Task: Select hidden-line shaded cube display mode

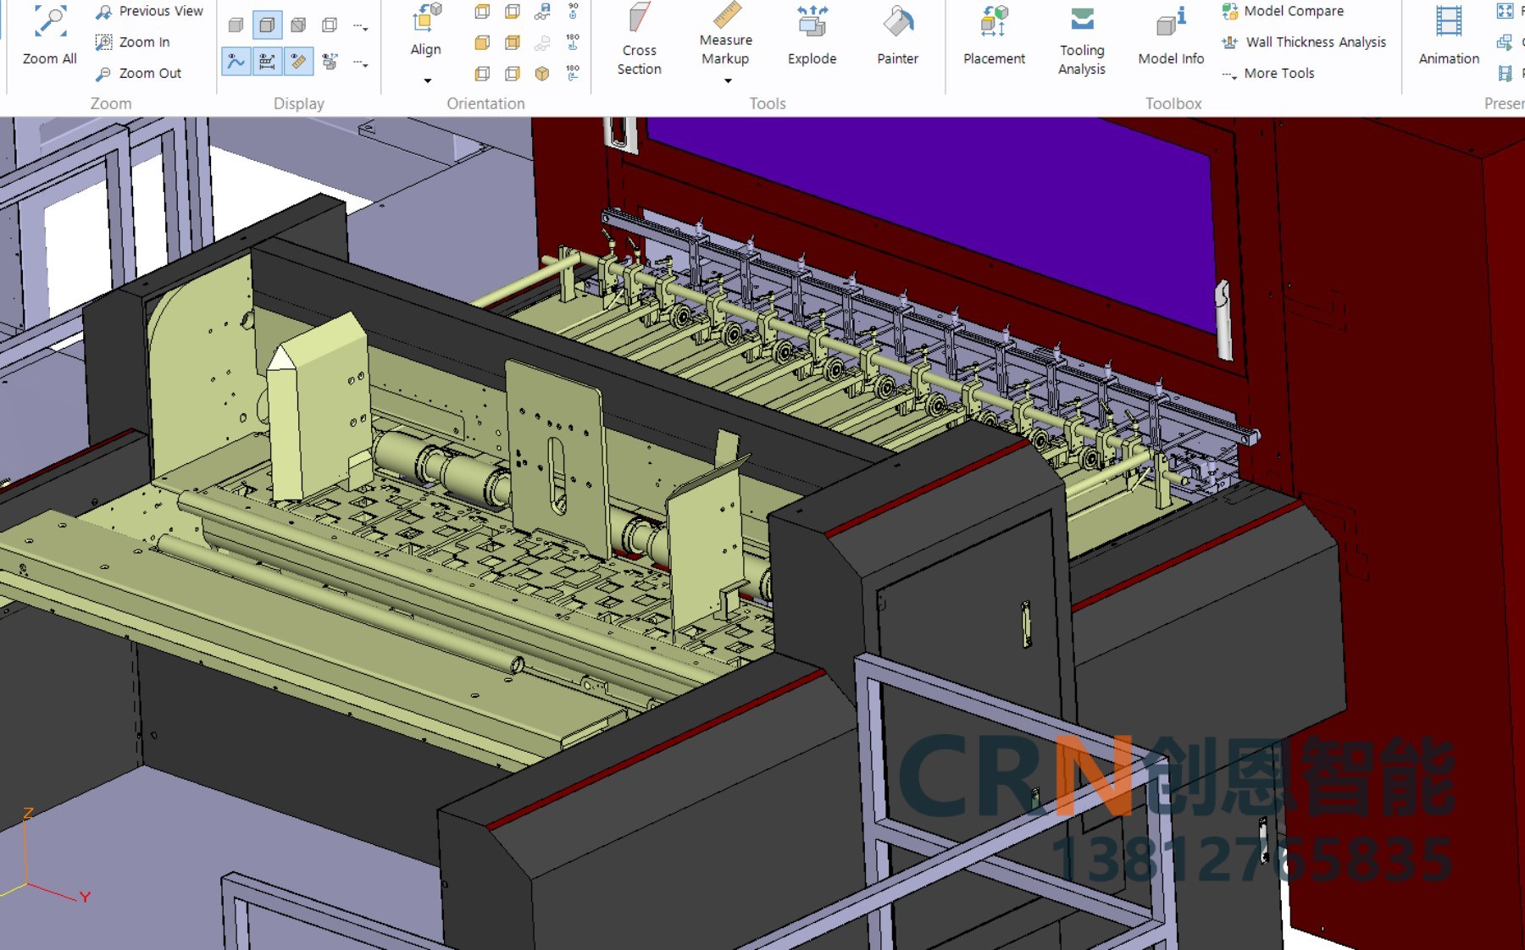Action: pos(298,25)
